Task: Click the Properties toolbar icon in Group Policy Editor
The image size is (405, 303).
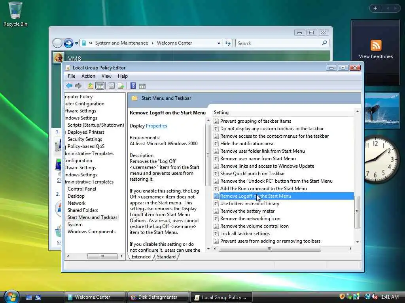Action: tap(112, 86)
